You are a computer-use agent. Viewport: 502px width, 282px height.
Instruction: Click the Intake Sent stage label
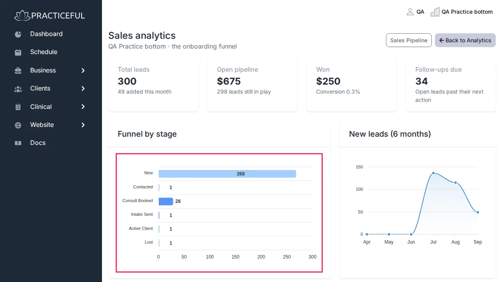click(142, 215)
